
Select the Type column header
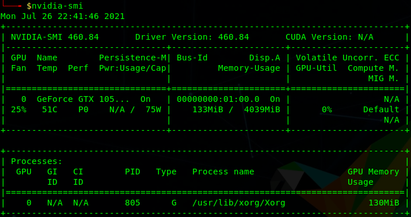(x=166, y=172)
